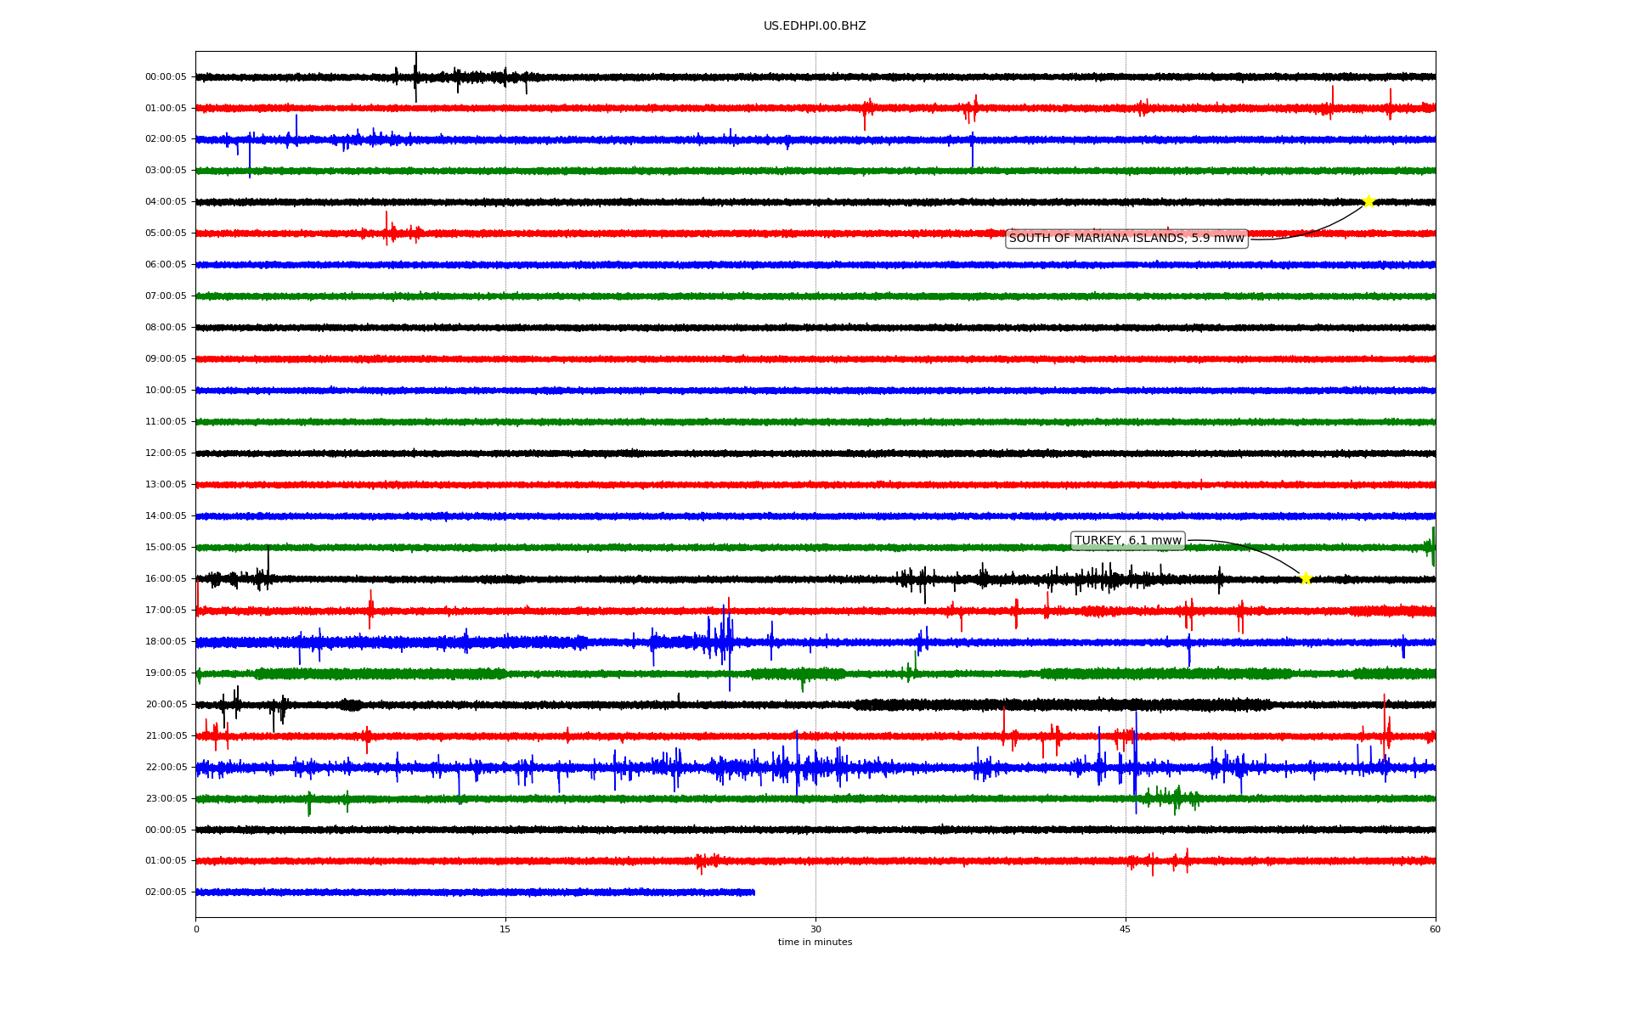Click the 05:00:05 row label
1631x1019 pixels.
click(166, 234)
